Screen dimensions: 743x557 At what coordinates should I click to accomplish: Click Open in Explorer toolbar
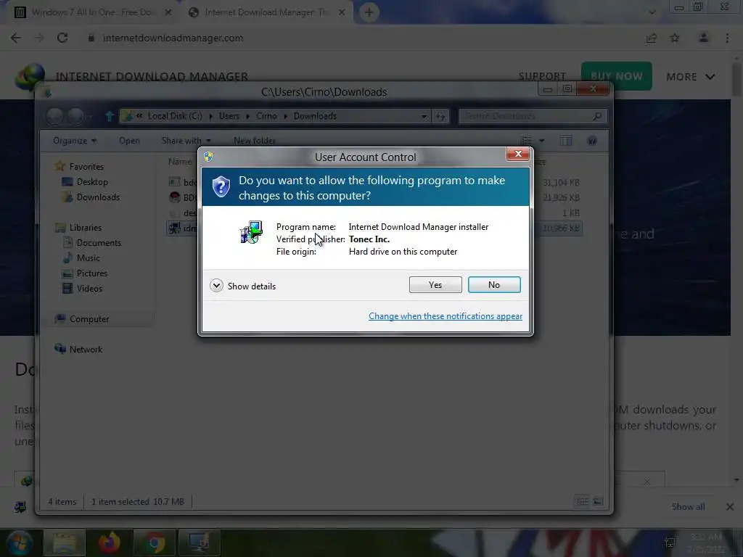(x=129, y=141)
